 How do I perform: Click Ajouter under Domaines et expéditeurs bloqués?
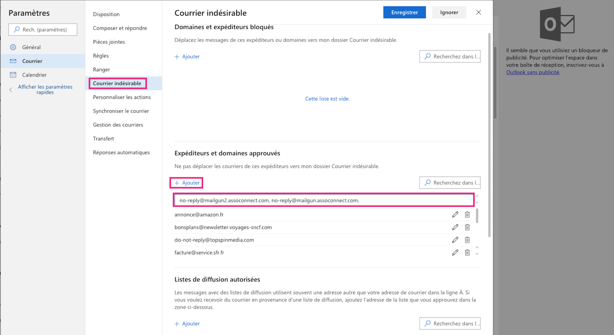[187, 57]
